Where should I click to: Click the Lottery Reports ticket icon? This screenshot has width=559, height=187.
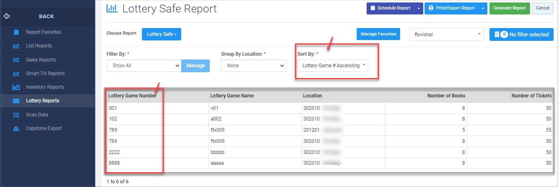click(x=16, y=101)
